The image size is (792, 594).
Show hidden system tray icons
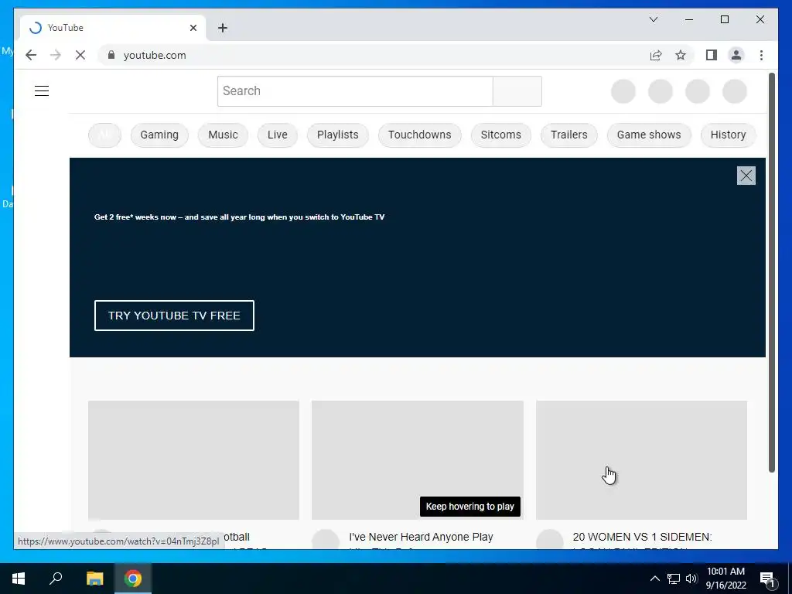tap(654, 579)
